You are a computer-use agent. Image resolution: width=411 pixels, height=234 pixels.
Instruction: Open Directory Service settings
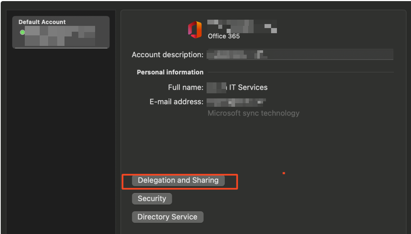[x=168, y=217]
